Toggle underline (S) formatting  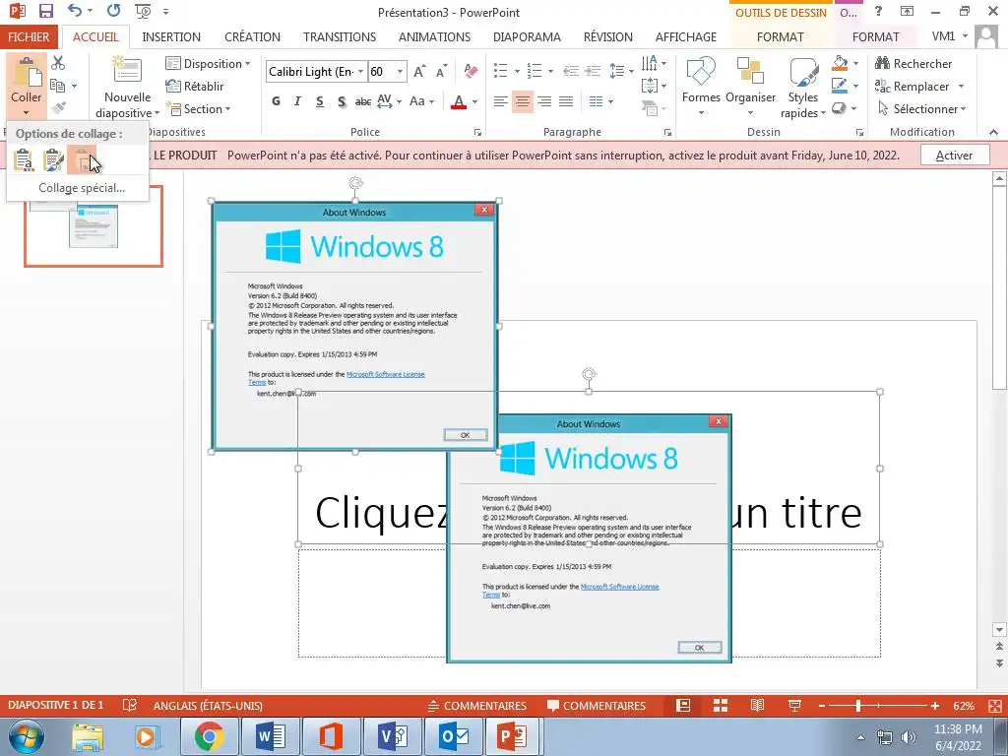320,101
